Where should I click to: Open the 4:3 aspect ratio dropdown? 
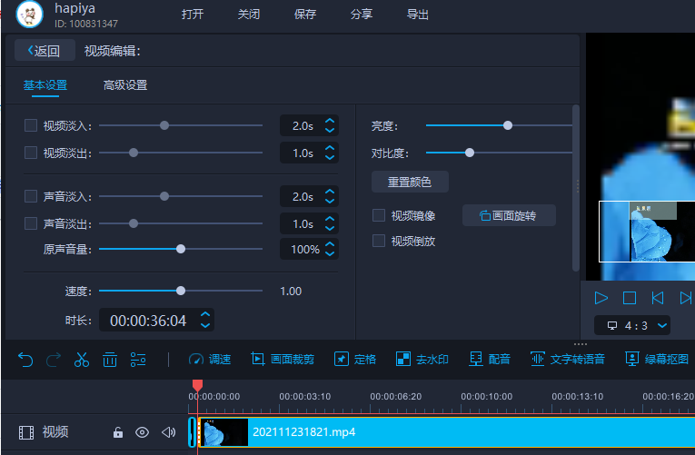pos(632,326)
